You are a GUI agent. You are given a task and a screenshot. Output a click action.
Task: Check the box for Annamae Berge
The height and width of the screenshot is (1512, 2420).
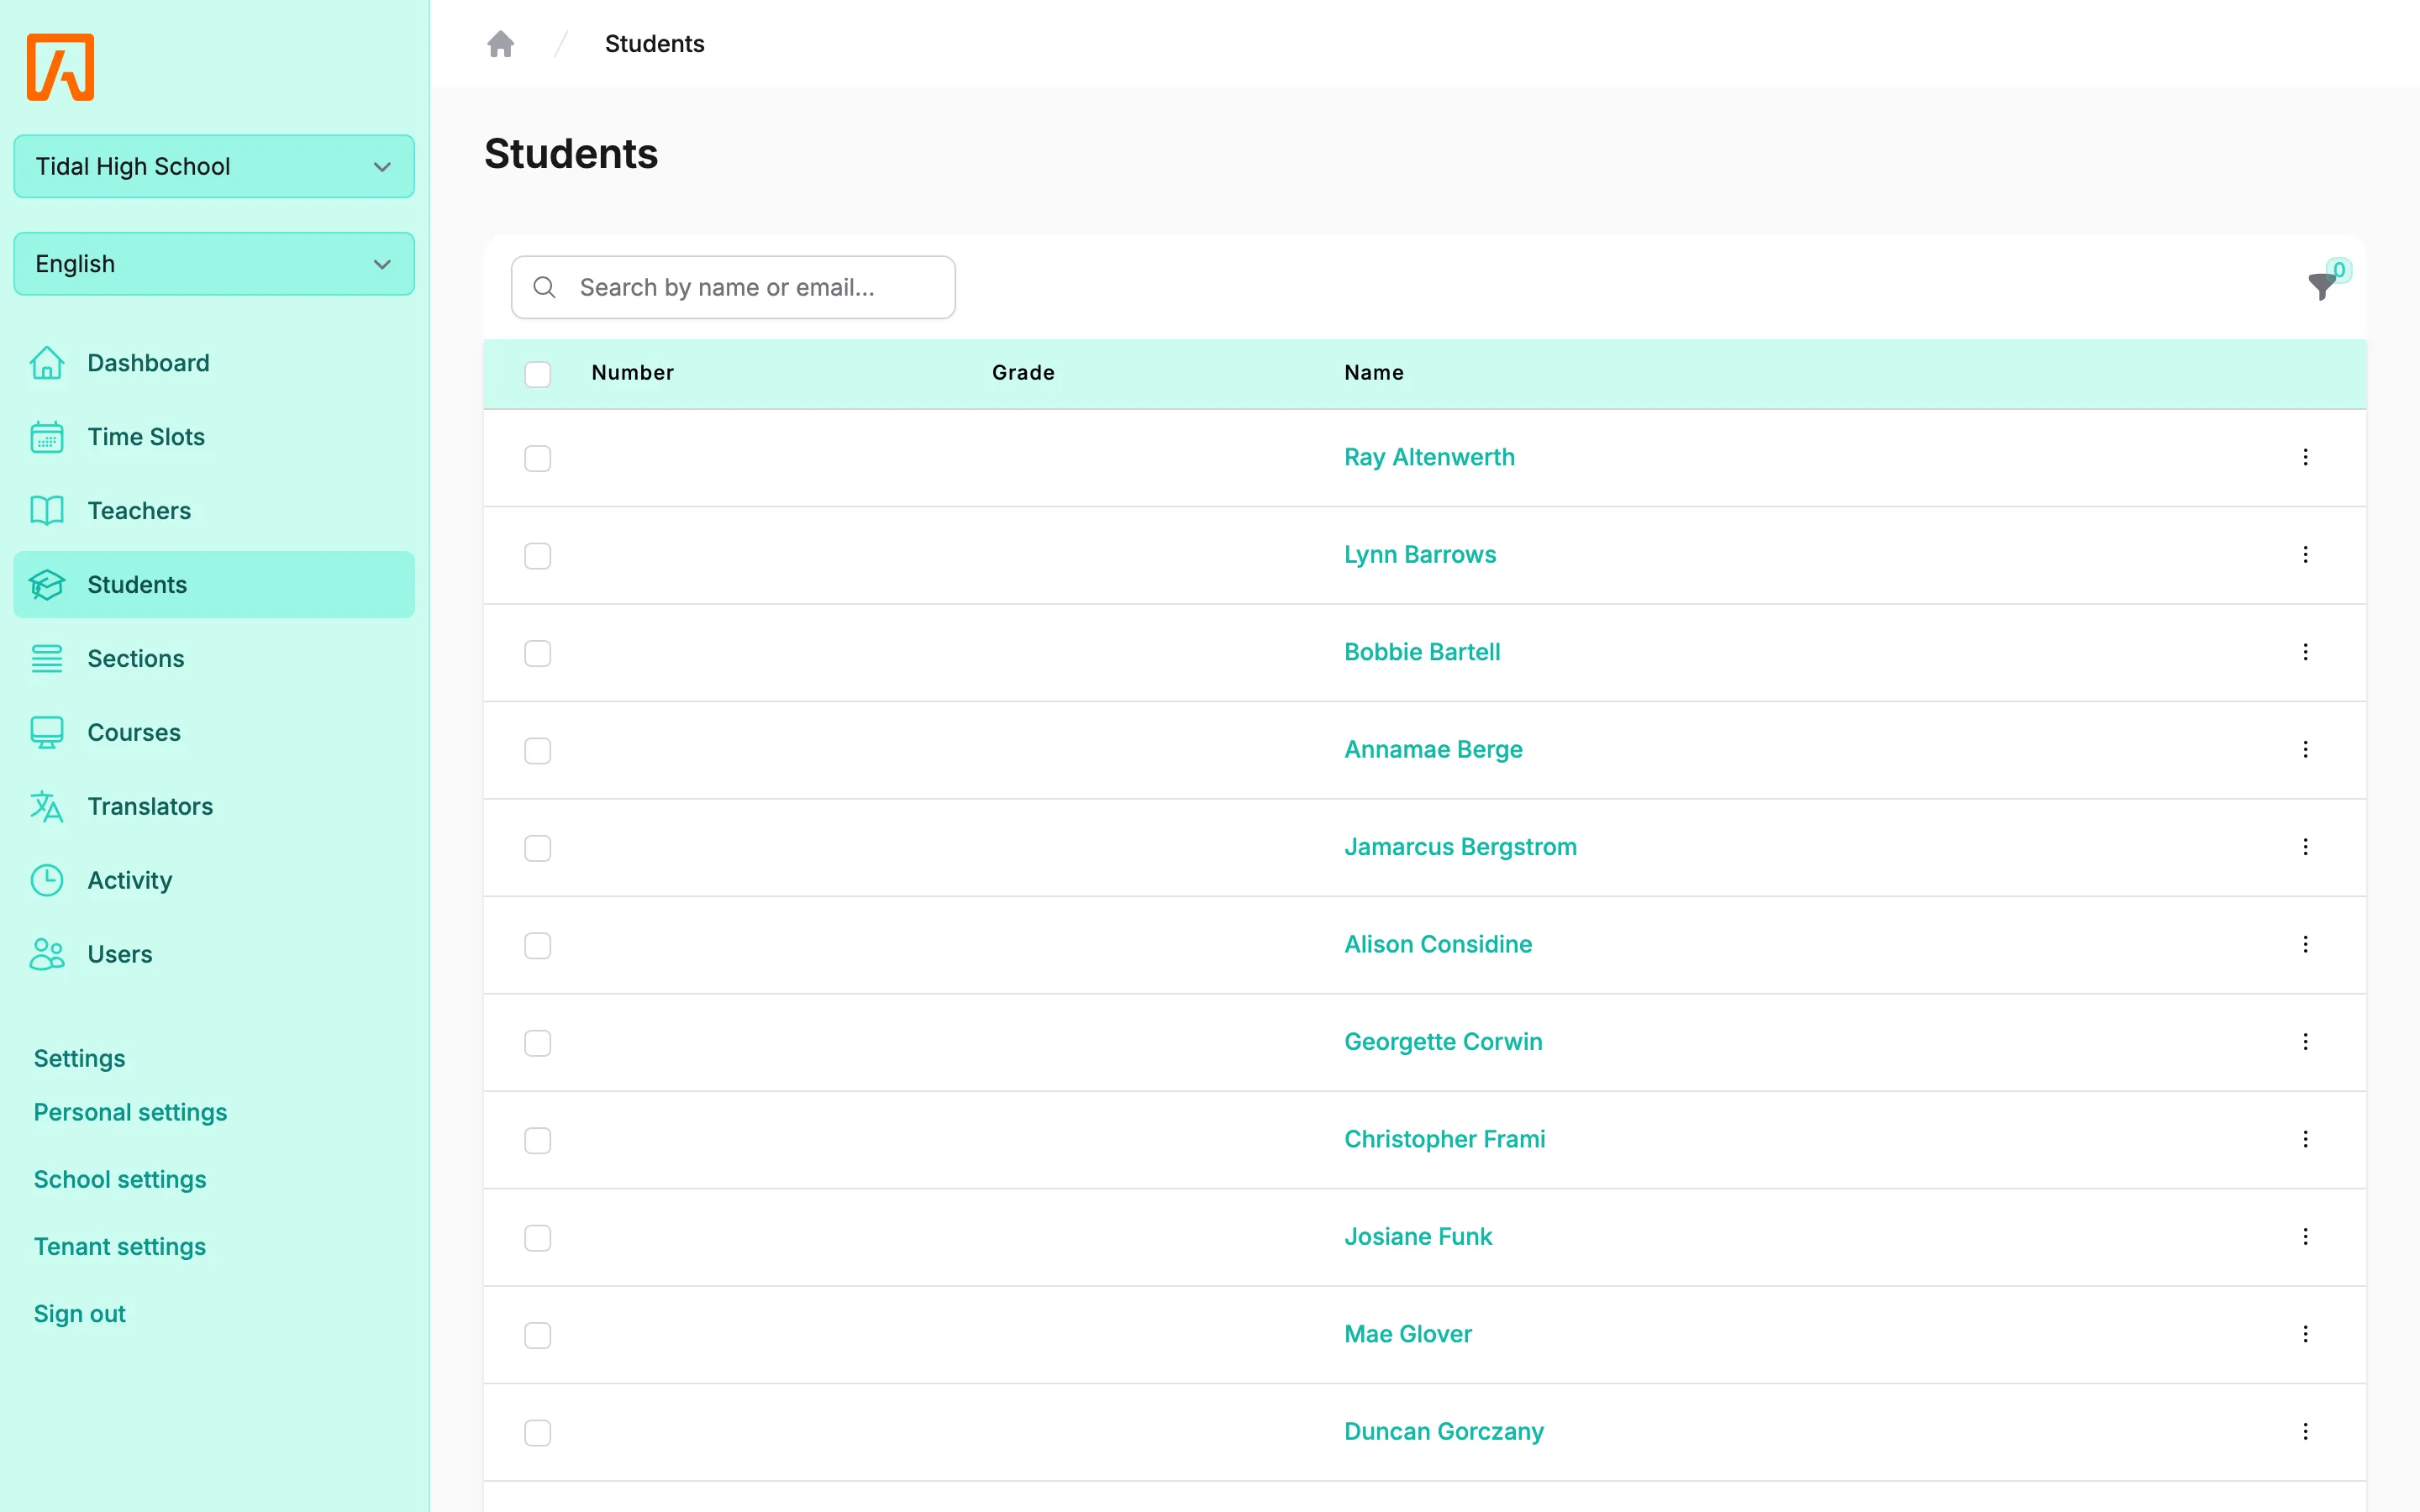pyautogui.click(x=538, y=751)
